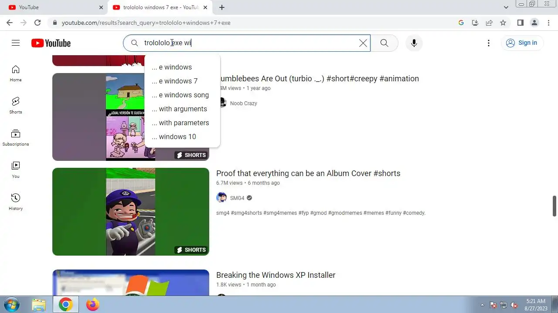Click the install app icon
Viewport: 558px width, 313px height.
(x=475, y=23)
